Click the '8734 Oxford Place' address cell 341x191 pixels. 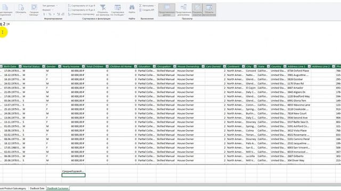pos(299,71)
